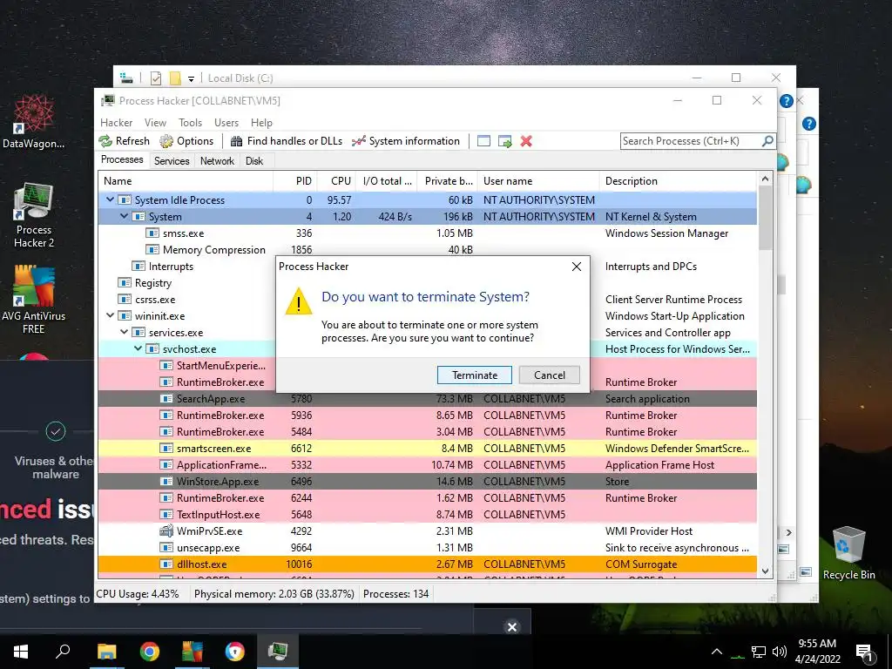
Task: Select the ApplicationFrameHost row
Action: click(x=427, y=465)
